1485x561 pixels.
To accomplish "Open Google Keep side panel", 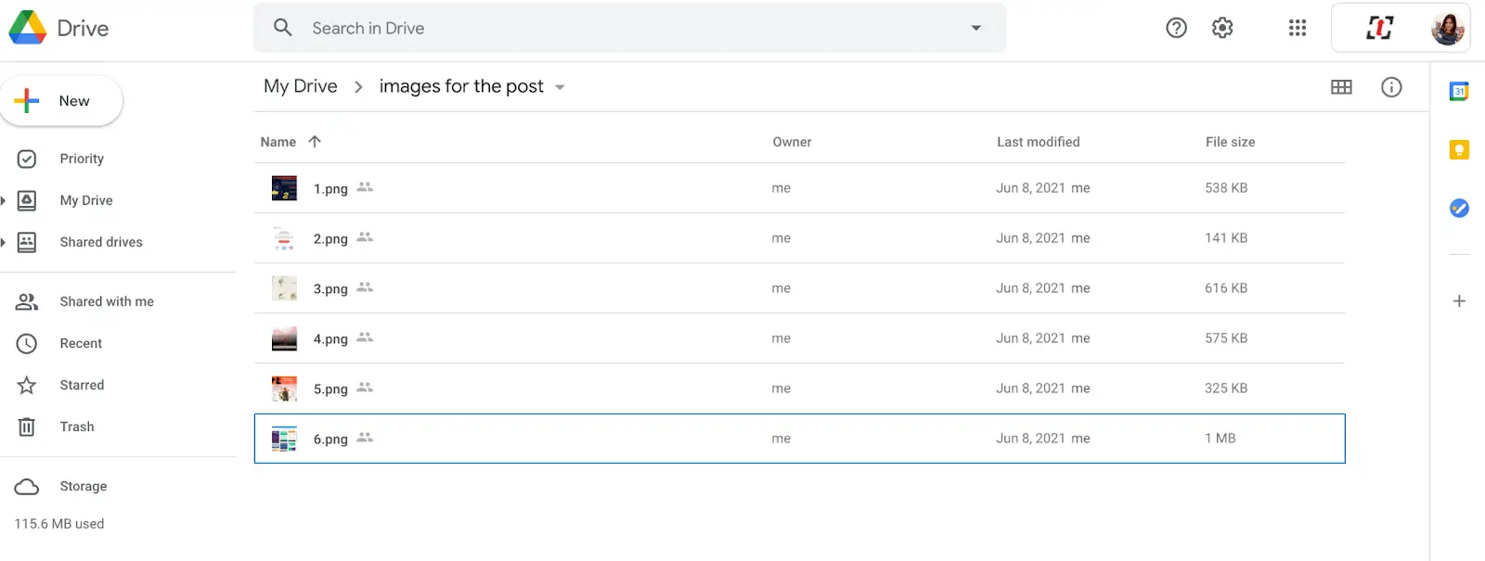I will [x=1459, y=149].
